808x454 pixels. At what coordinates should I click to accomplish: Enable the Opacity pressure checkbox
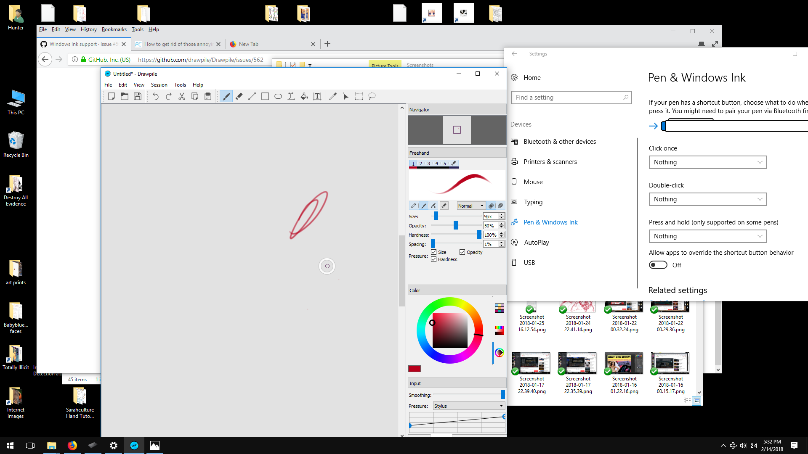[462, 252]
